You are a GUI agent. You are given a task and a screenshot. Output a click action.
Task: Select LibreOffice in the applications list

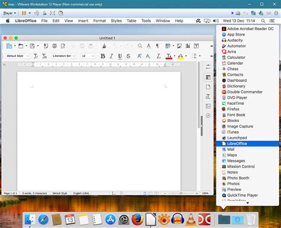tap(248, 143)
